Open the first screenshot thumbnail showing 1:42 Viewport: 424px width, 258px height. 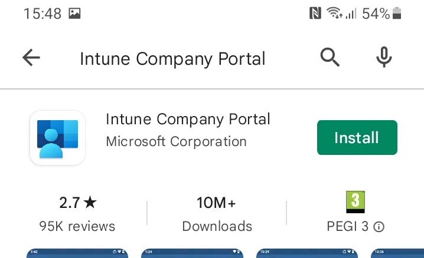tap(77, 253)
